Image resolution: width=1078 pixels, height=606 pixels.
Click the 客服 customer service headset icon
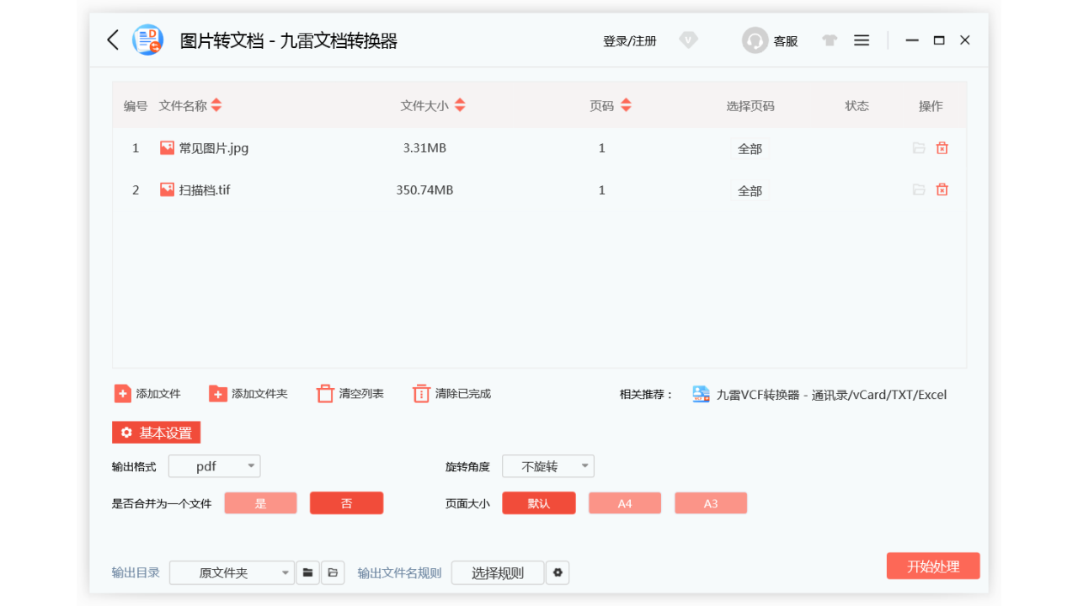pyautogui.click(x=755, y=40)
